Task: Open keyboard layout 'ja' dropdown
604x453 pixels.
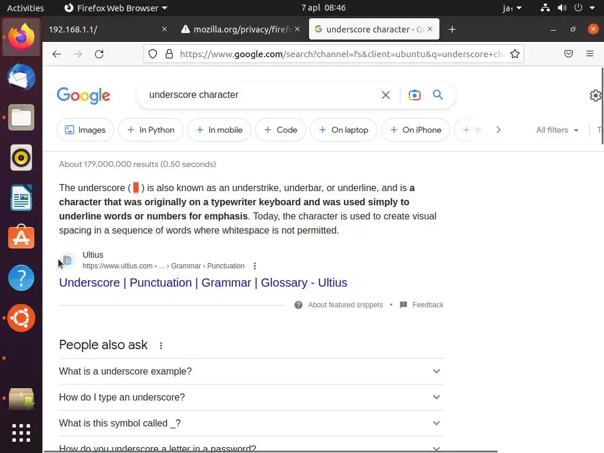Action: [512, 8]
